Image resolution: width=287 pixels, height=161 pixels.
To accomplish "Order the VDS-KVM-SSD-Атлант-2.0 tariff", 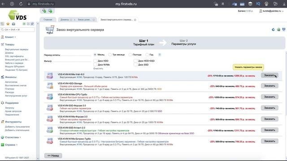I will tap(270, 130).
